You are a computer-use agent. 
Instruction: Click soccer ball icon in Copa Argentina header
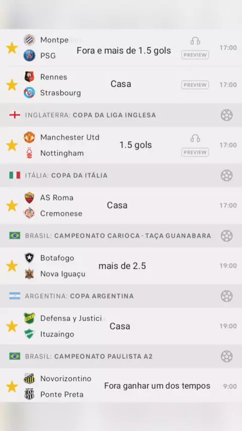[226, 296]
